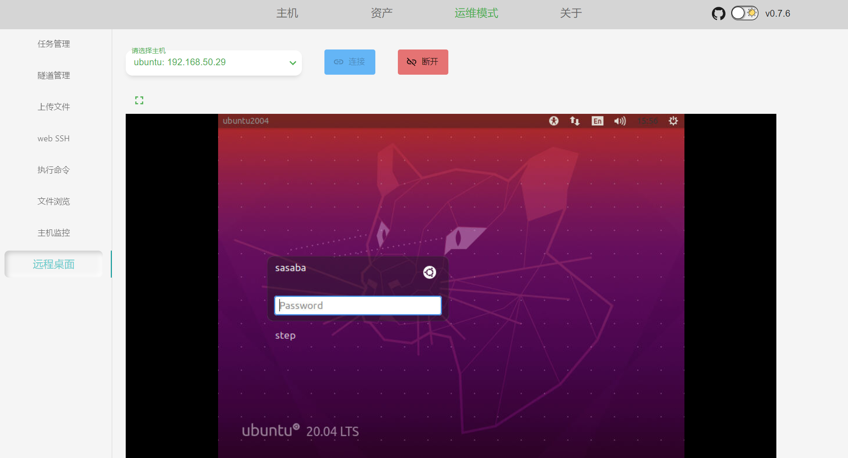Toggle the dark/light theme switch
848x458 pixels.
(x=744, y=13)
